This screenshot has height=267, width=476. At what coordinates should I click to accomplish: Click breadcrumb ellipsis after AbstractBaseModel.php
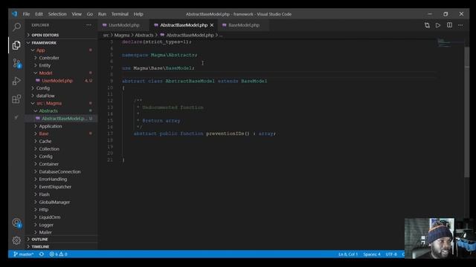coord(221,35)
